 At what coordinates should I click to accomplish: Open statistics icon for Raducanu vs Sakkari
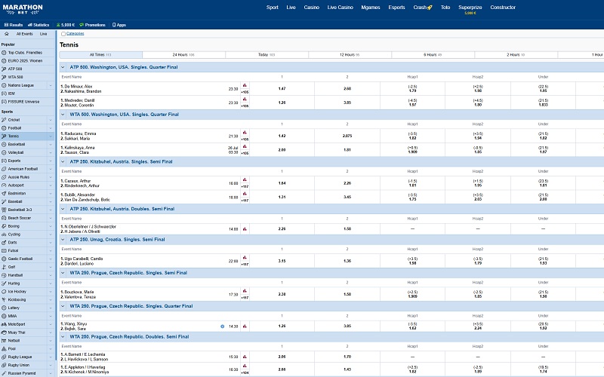pyautogui.click(x=245, y=133)
